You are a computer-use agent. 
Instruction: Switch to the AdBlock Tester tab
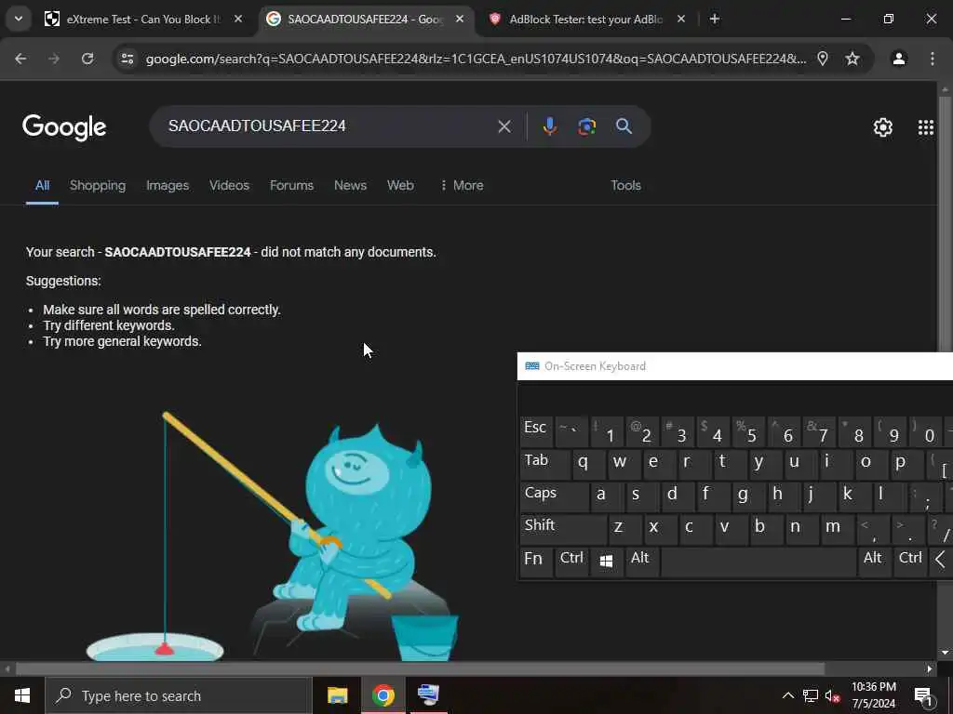coord(586,20)
